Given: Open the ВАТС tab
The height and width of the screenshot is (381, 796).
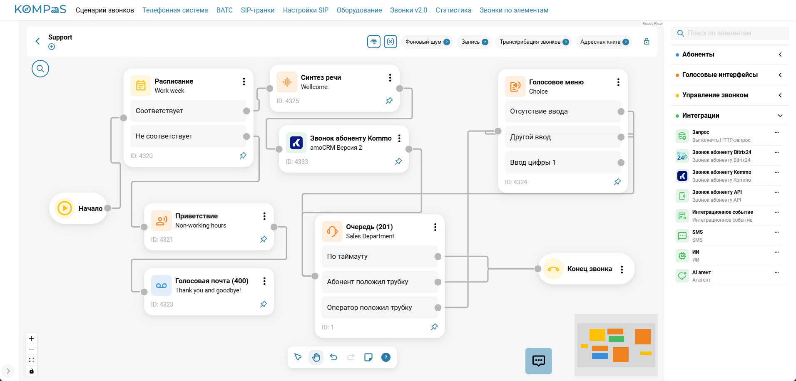Looking at the screenshot, I should click(x=224, y=10).
